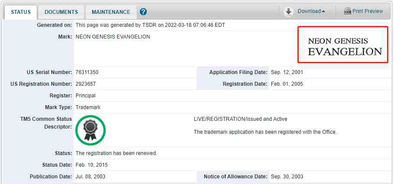Click the filing date Sep. 12, 2001

pyautogui.click(x=287, y=72)
